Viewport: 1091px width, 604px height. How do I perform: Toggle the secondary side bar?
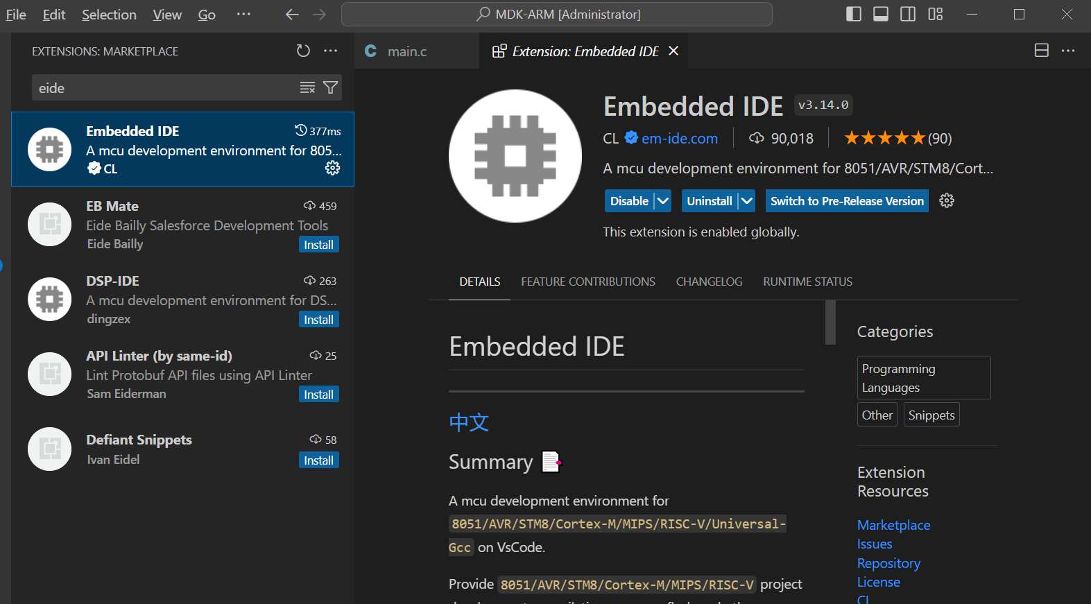(908, 14)
